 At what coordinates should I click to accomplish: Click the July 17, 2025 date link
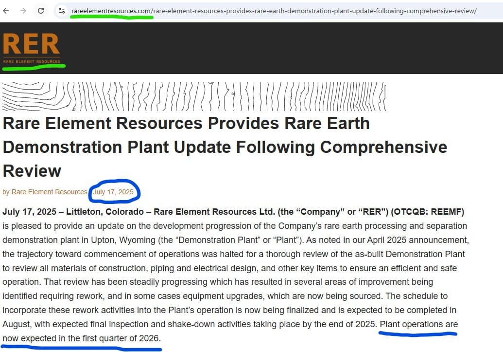113,192
